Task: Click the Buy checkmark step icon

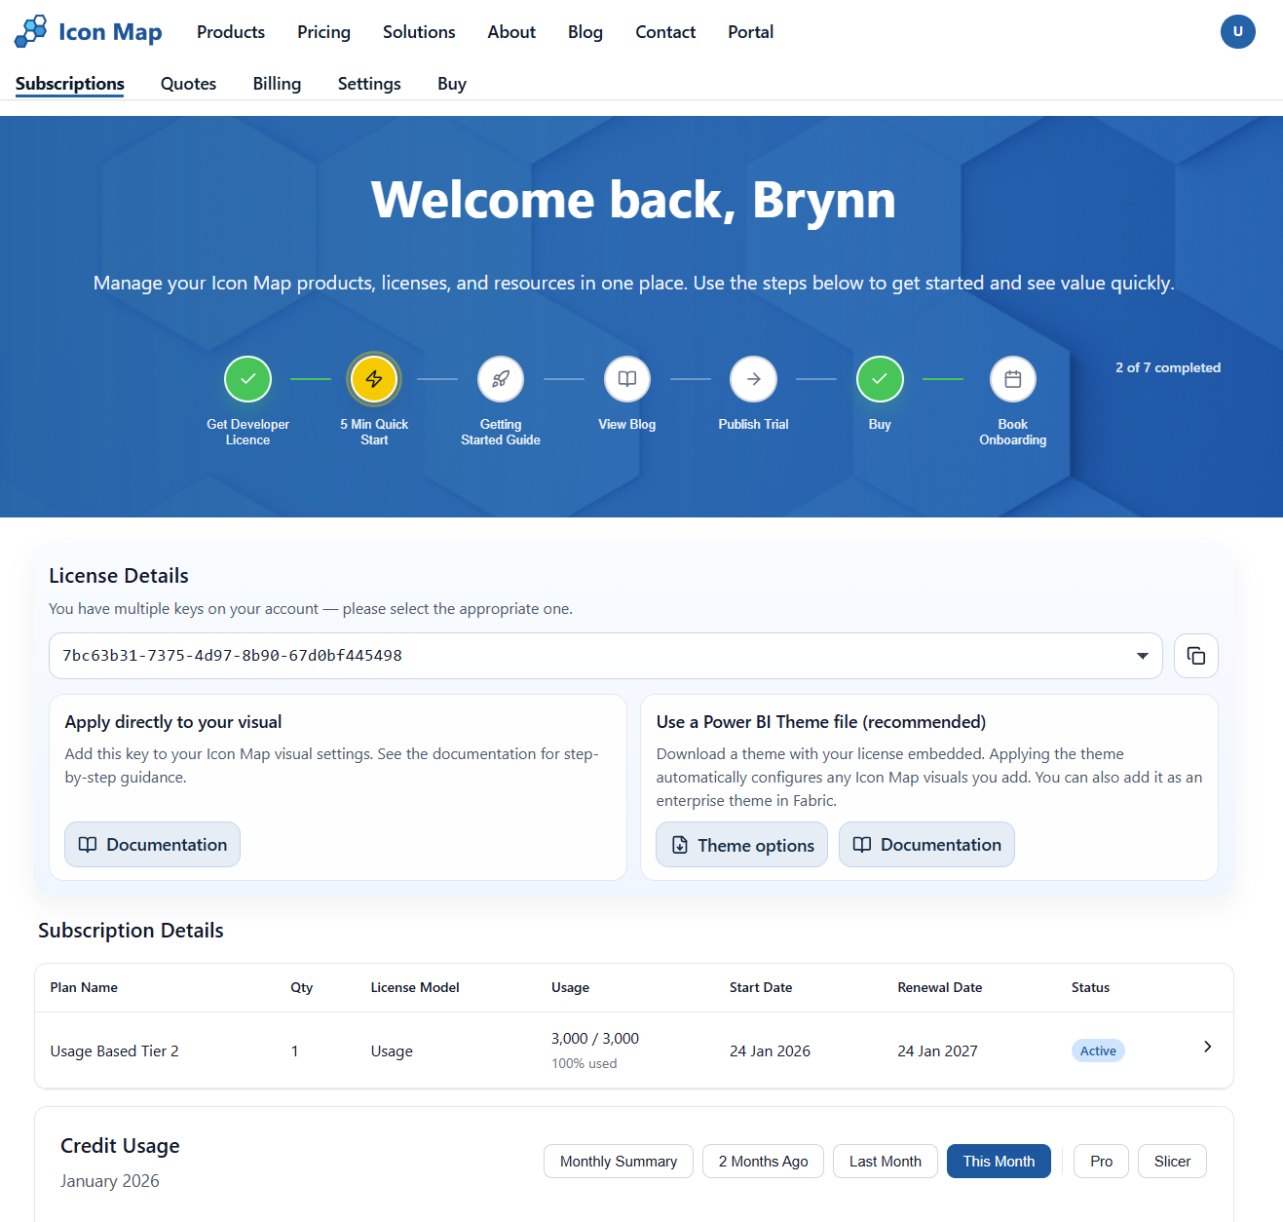Action: (x=880, y=379)
